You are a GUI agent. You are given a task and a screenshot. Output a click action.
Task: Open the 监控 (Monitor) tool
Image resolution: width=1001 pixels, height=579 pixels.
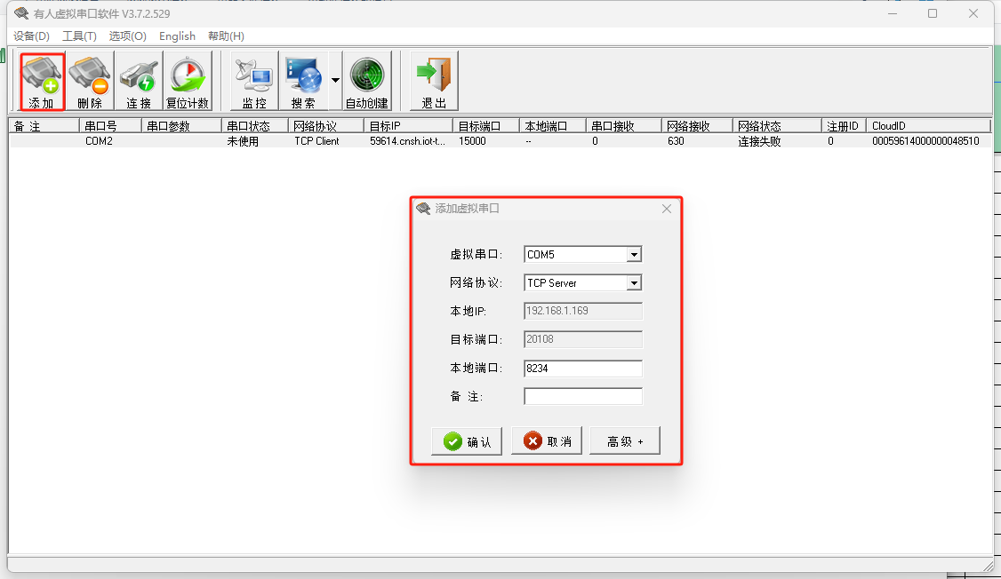click(x=254, y=81)
